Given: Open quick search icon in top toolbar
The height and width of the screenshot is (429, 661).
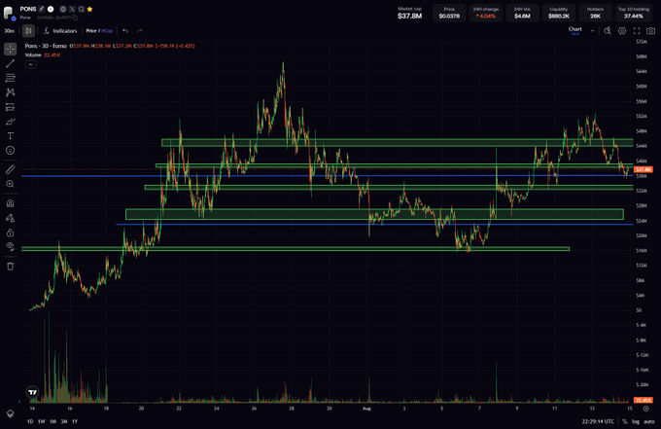Looking at the screenshot, I should click(x=608, y=31).
